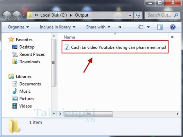
Task: Click the Back navigation arrow button
Action: click(7, 15)
